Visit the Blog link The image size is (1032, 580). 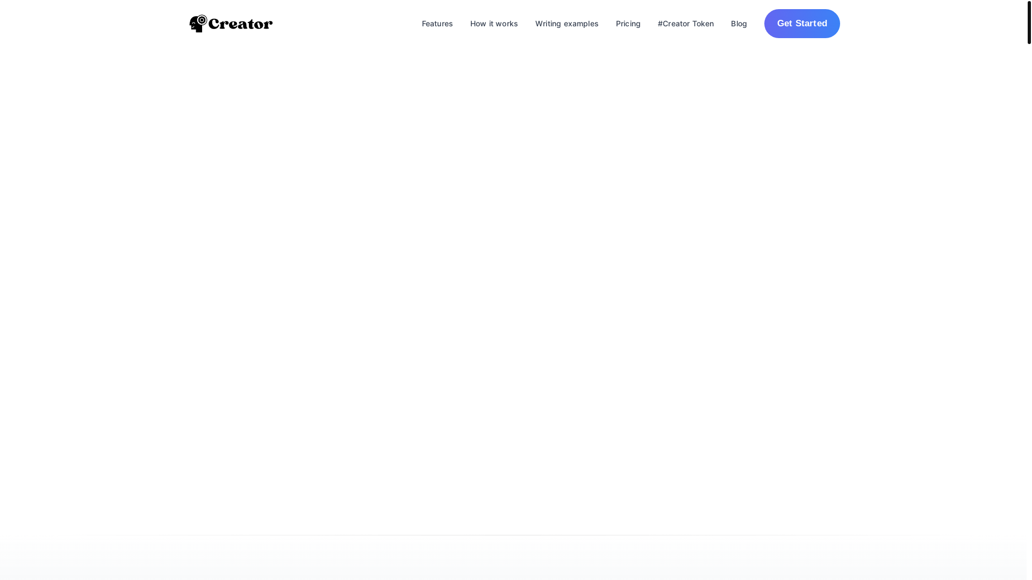(x=739, y=24)
